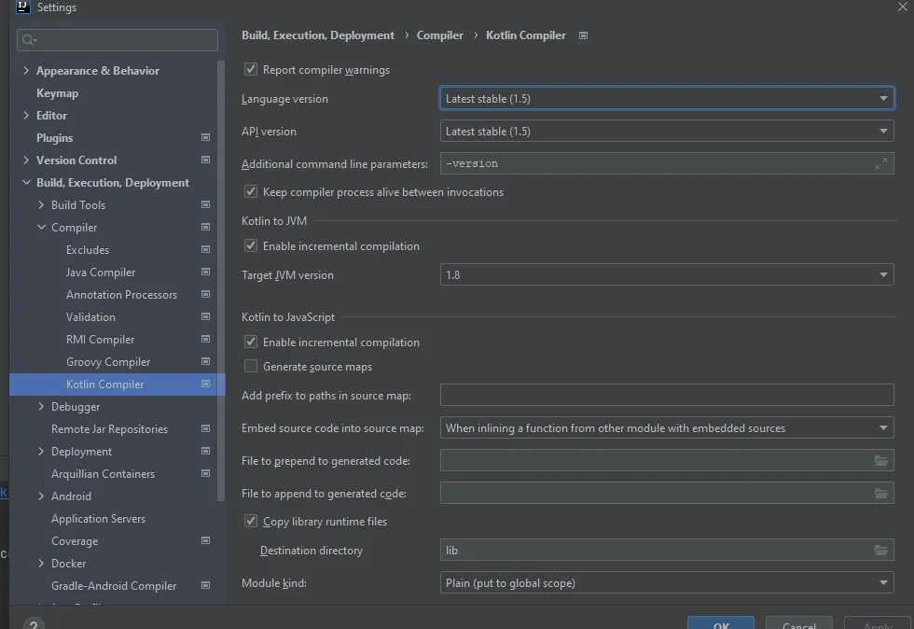Viewport: 914px width, 629px height.
Task: Click the settings tree vertical scrollbar
Action: [x=221, y=280]
